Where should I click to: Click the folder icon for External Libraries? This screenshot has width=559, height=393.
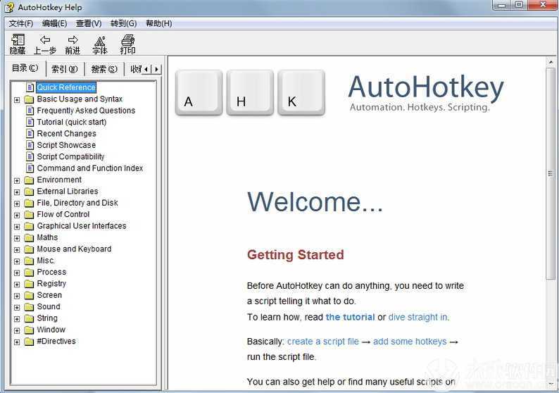(29, 192)
